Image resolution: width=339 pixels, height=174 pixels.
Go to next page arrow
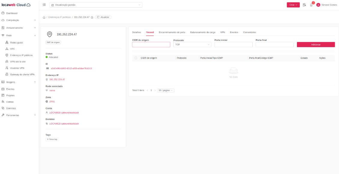(x=155, y=90)
